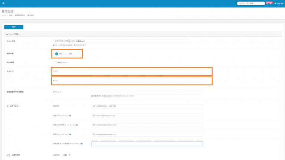Image resolution: width=285 pixels, height=160 pixels.
Task: Focus the ショップ名 text field
Action: click(120, 41)
